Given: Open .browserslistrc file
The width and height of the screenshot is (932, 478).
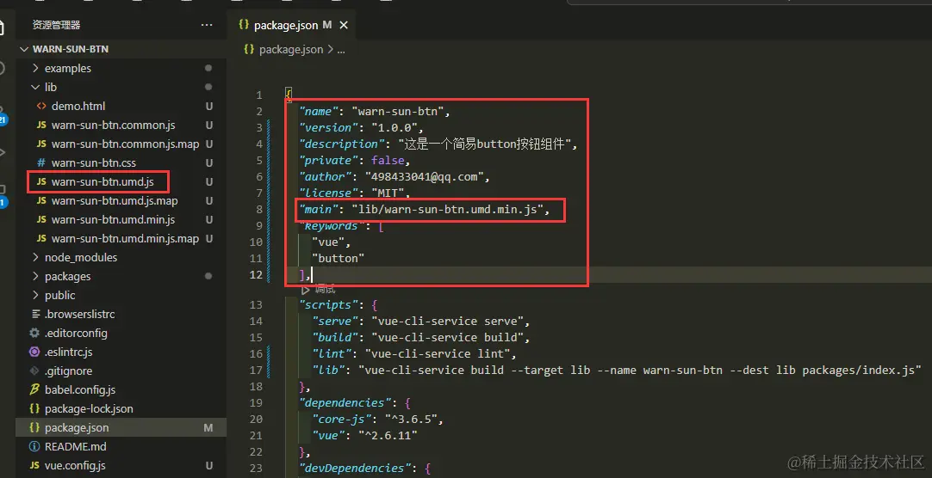Looking at the screenshot, I should coord(79,315).
